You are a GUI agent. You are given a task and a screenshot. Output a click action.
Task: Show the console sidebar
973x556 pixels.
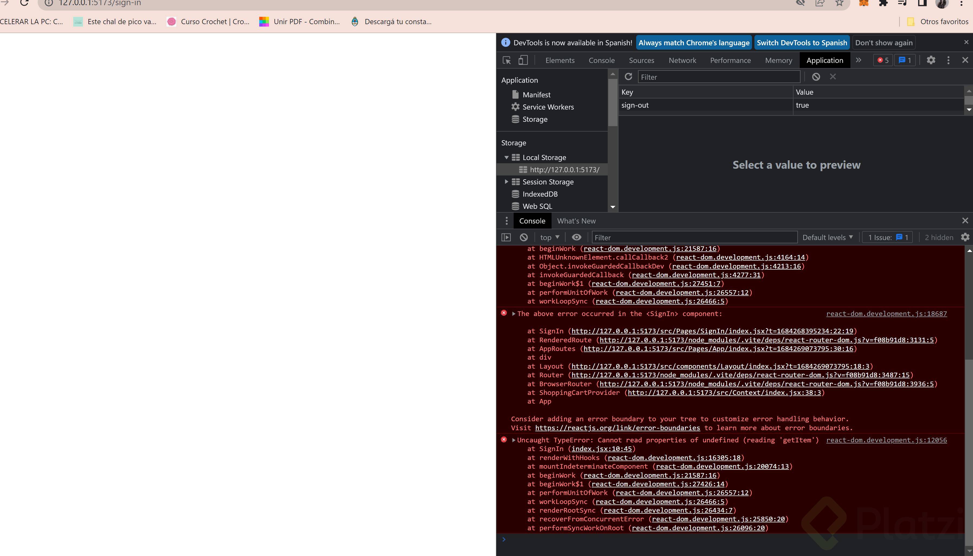506,237
